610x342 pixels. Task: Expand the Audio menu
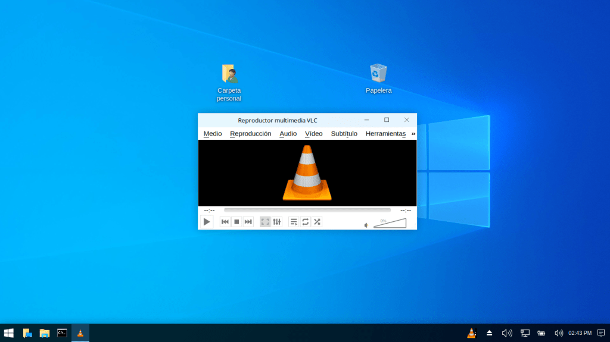coord(288,134)
